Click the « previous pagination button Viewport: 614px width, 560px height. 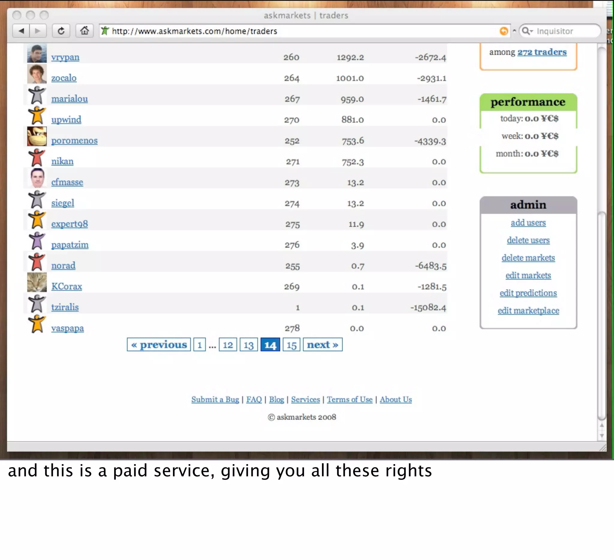[x=159, y=345]
